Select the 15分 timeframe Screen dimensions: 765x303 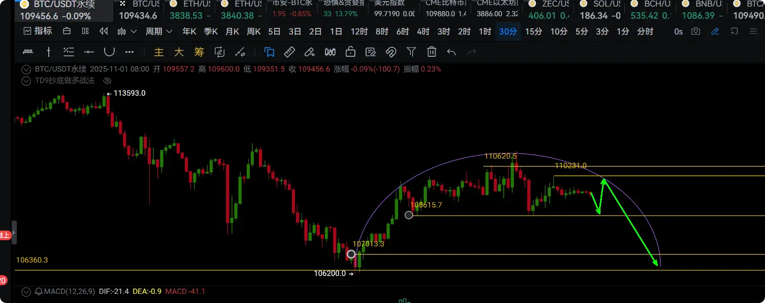533,31
